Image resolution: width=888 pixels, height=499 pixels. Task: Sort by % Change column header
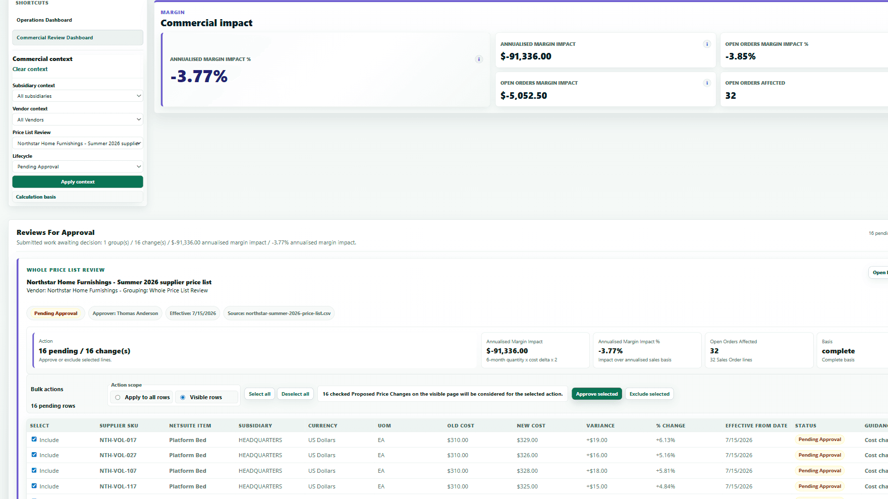[x=671, y=426]
